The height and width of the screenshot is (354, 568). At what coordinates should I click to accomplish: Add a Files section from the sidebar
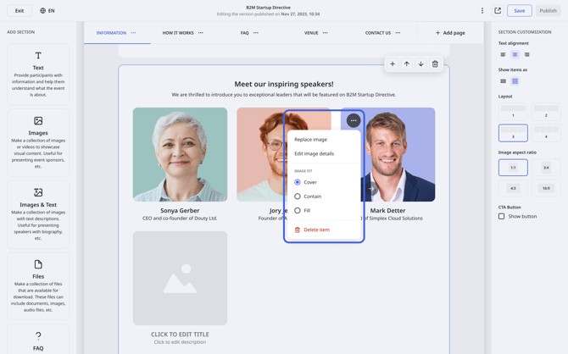coord(38,286)
